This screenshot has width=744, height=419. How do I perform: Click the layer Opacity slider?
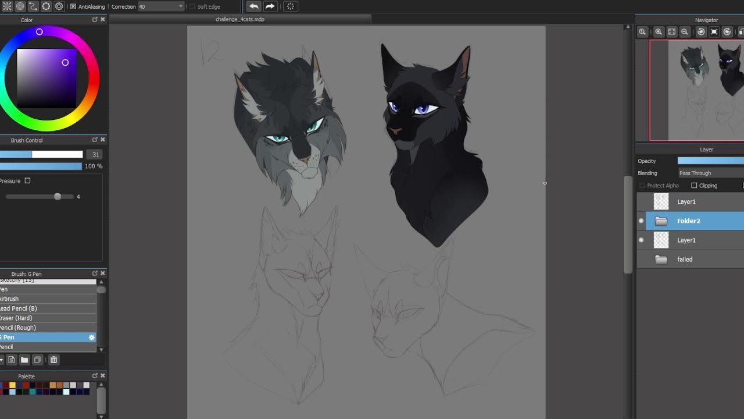(x=711, y=161)
